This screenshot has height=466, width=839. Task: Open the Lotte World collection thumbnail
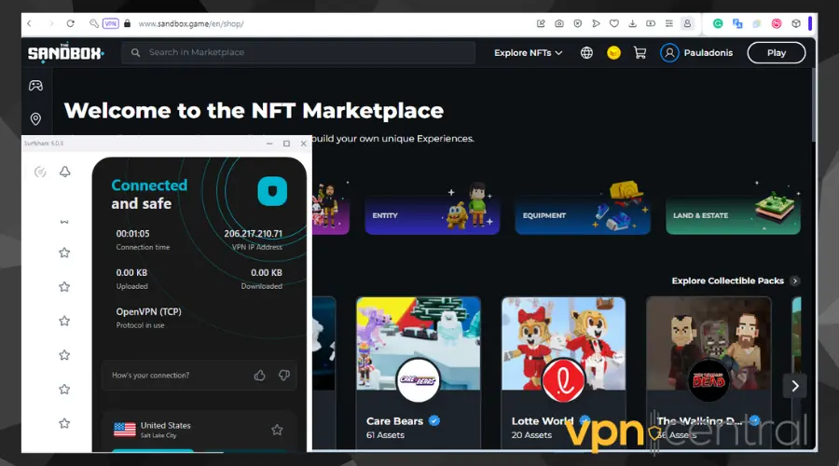coord(563,344)
